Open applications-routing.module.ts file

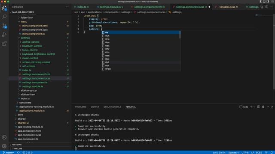pyautogui.click(x=37, y=107)
